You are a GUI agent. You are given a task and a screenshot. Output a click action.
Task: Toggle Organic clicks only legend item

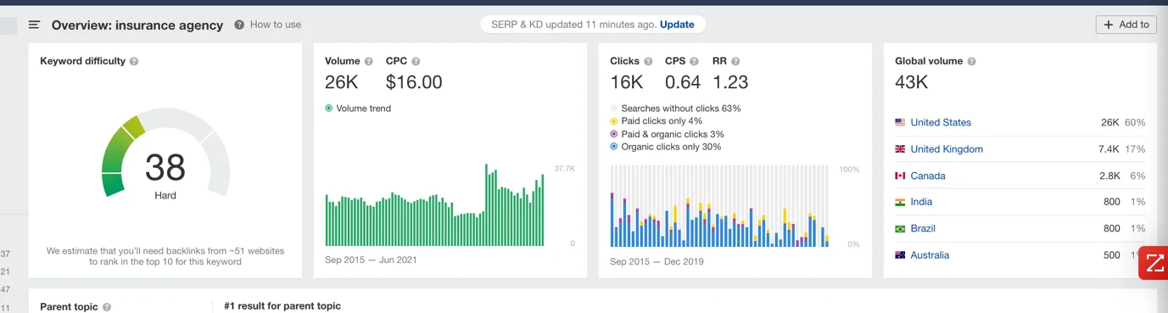click(x=666, y=147)
